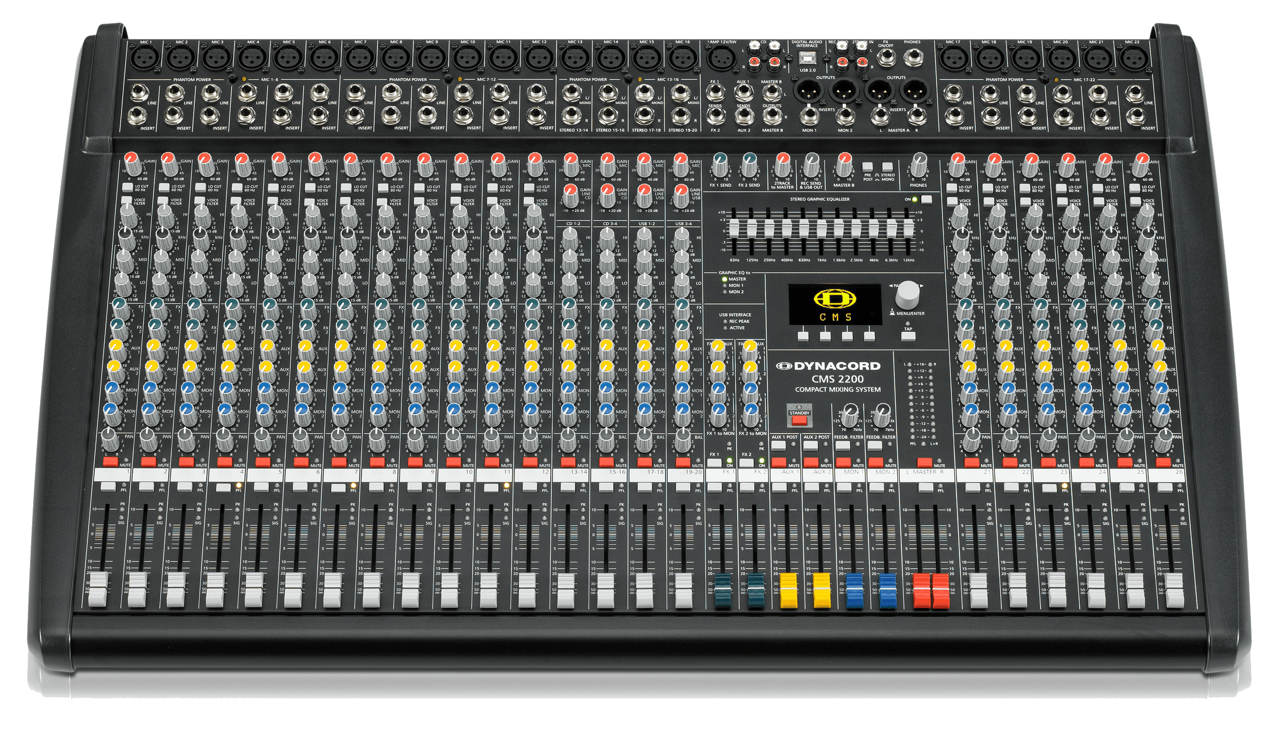Click the GAIN LINE CD knob above CD 1-2
The image size is (1281, 732).
coord(571,195)
